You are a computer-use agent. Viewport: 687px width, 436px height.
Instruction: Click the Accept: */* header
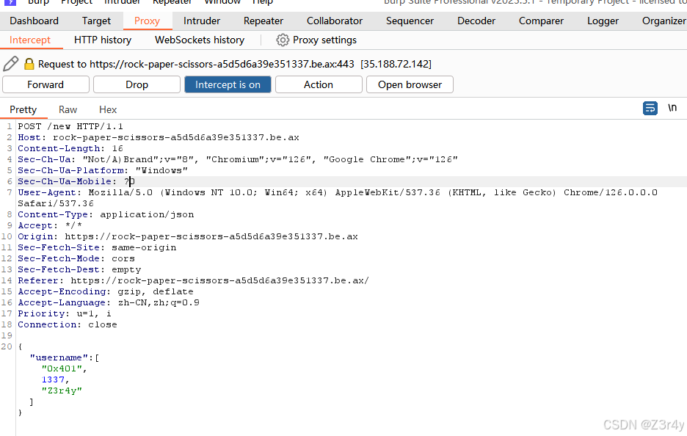coord(50,225)
